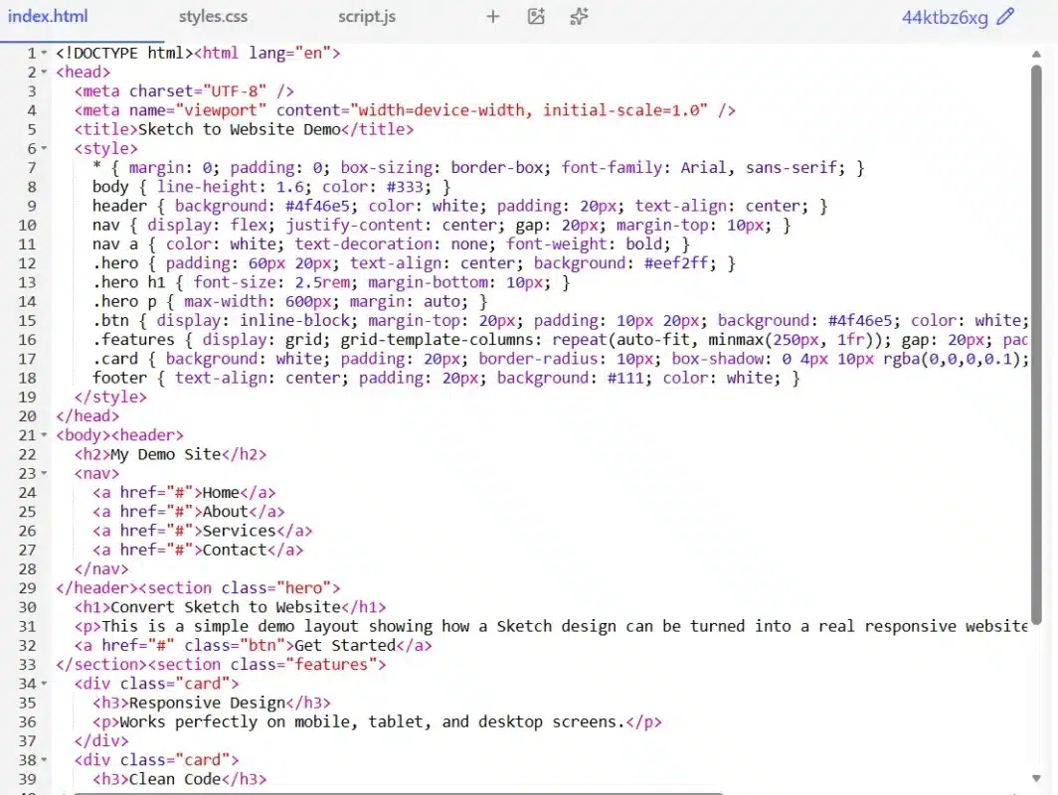Switch to the index.html tab

[x=48, y=16]
